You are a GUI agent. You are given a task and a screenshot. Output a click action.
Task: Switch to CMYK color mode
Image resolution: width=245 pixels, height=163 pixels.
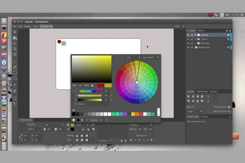[86, 86]
